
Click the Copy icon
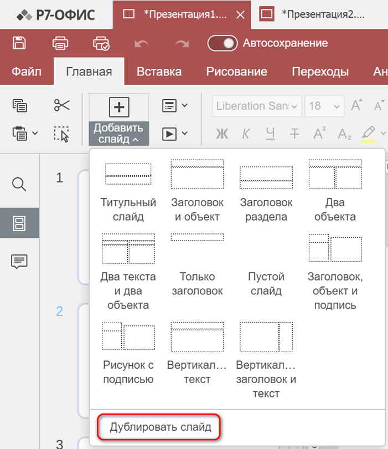pyautogui.click(x=20, y=105)
